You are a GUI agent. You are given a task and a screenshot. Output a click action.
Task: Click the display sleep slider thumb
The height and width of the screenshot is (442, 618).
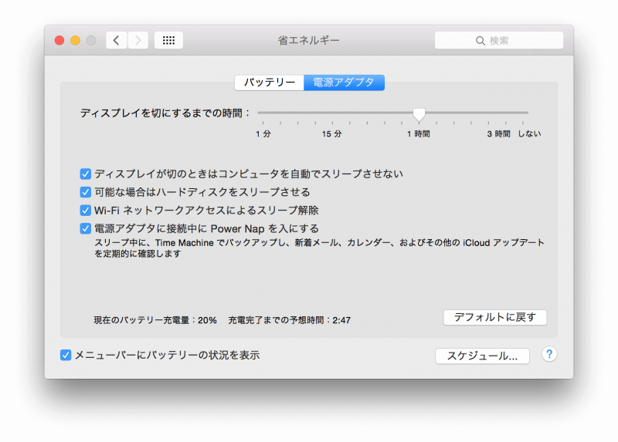coord(419,114)
